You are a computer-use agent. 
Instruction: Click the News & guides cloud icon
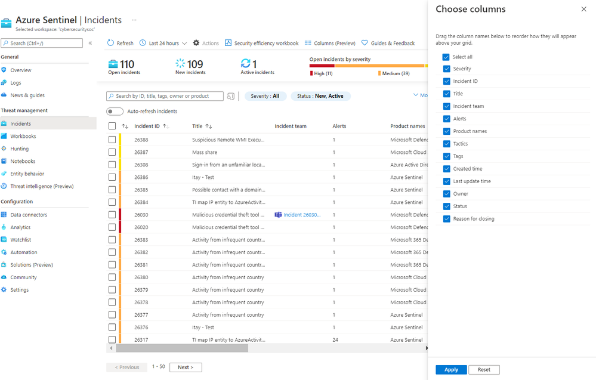click(x=4, y=95)
